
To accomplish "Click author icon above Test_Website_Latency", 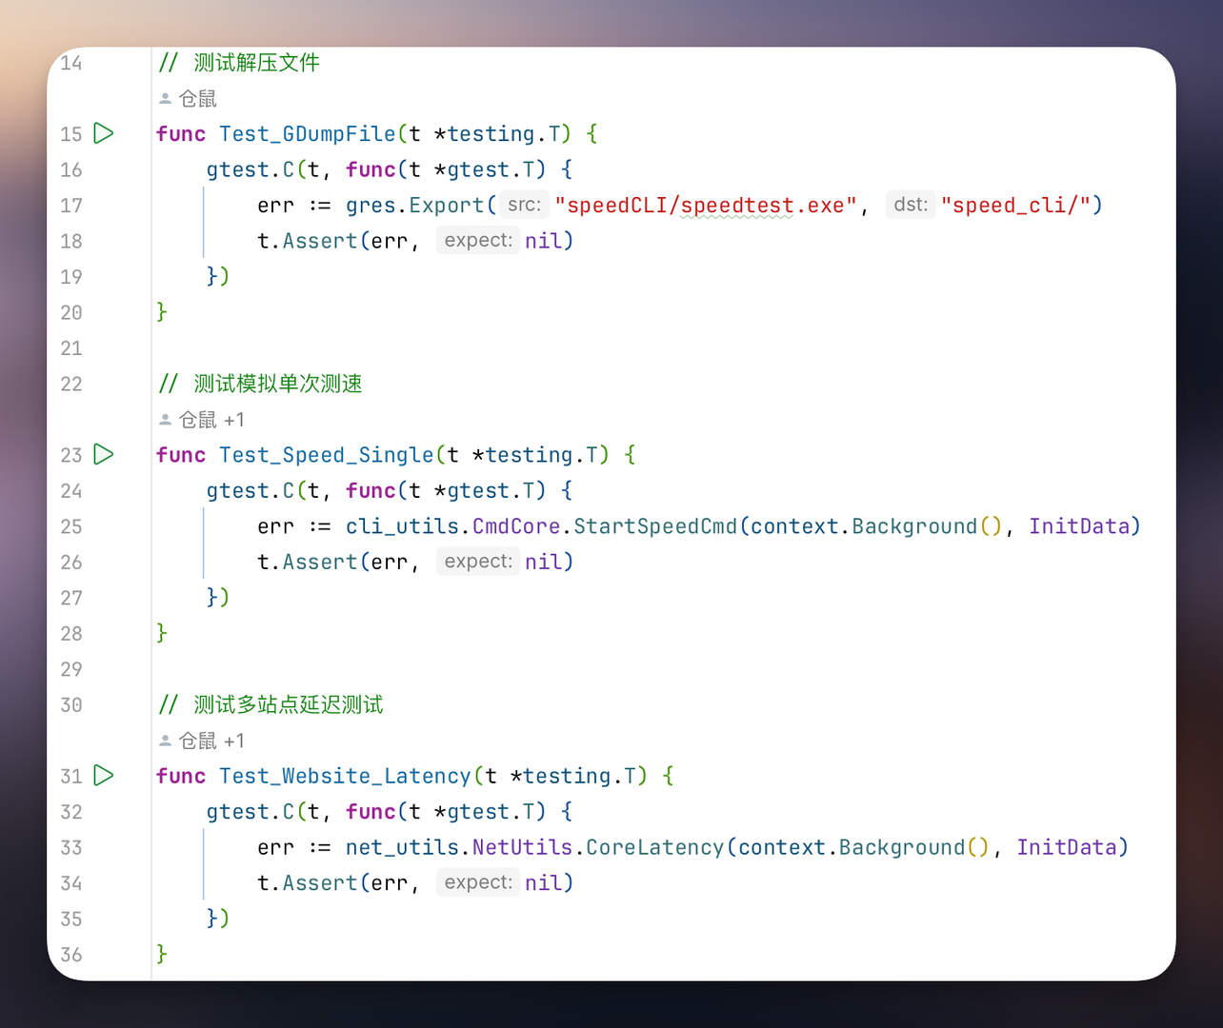I will pos(165,741).
